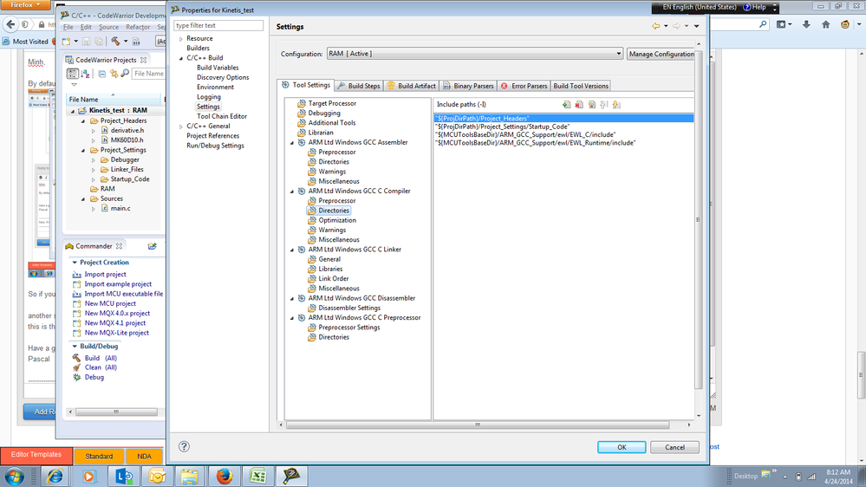The image size is (866, 487).
Task: Select Target Processor in tool tree
Action: 332,103
